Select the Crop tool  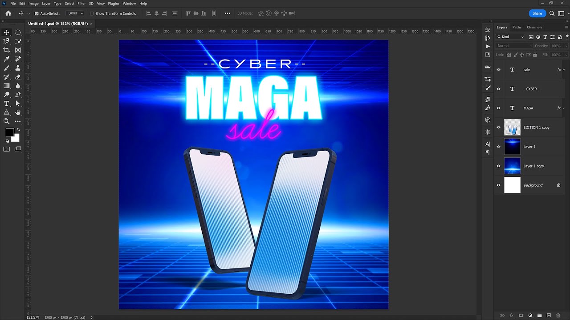pos(7,50)
